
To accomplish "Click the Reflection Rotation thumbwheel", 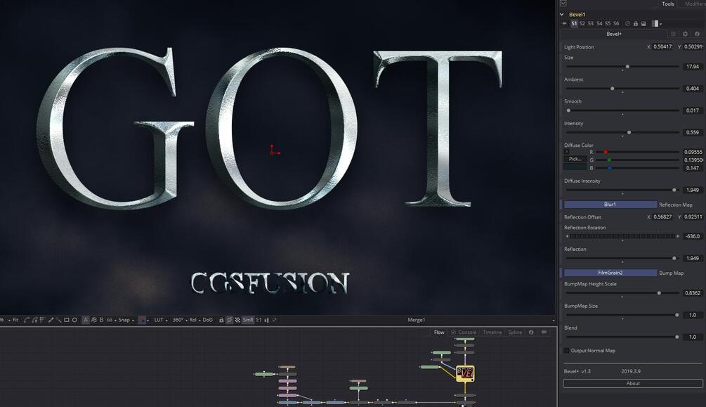I will 622,236.
